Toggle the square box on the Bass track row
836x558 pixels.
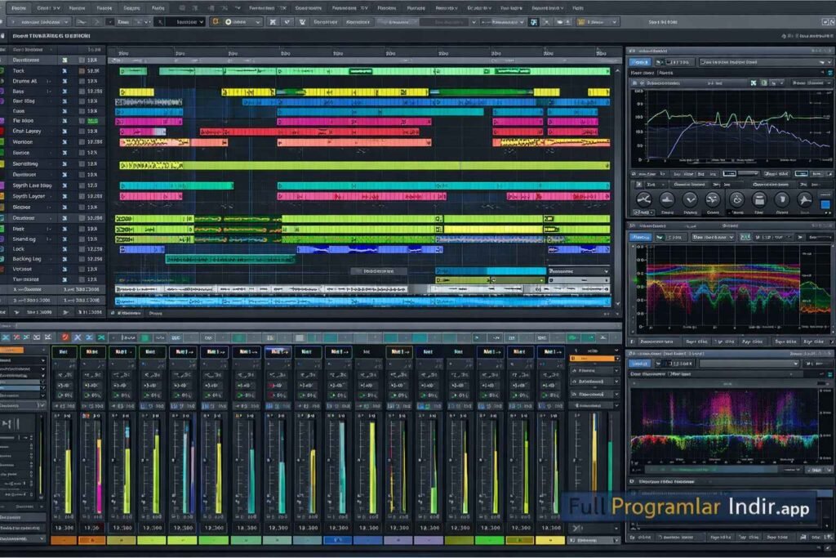82,92
